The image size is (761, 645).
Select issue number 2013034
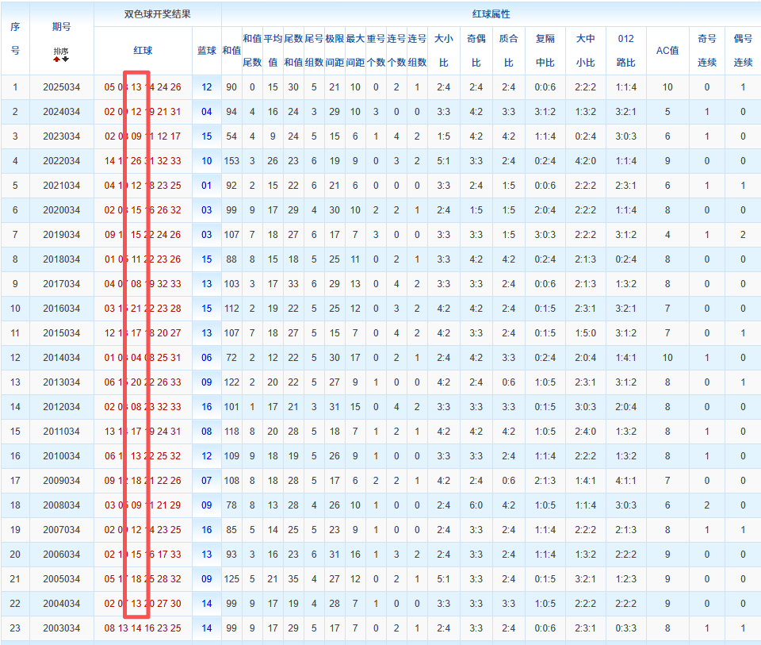tap(61, 382)
